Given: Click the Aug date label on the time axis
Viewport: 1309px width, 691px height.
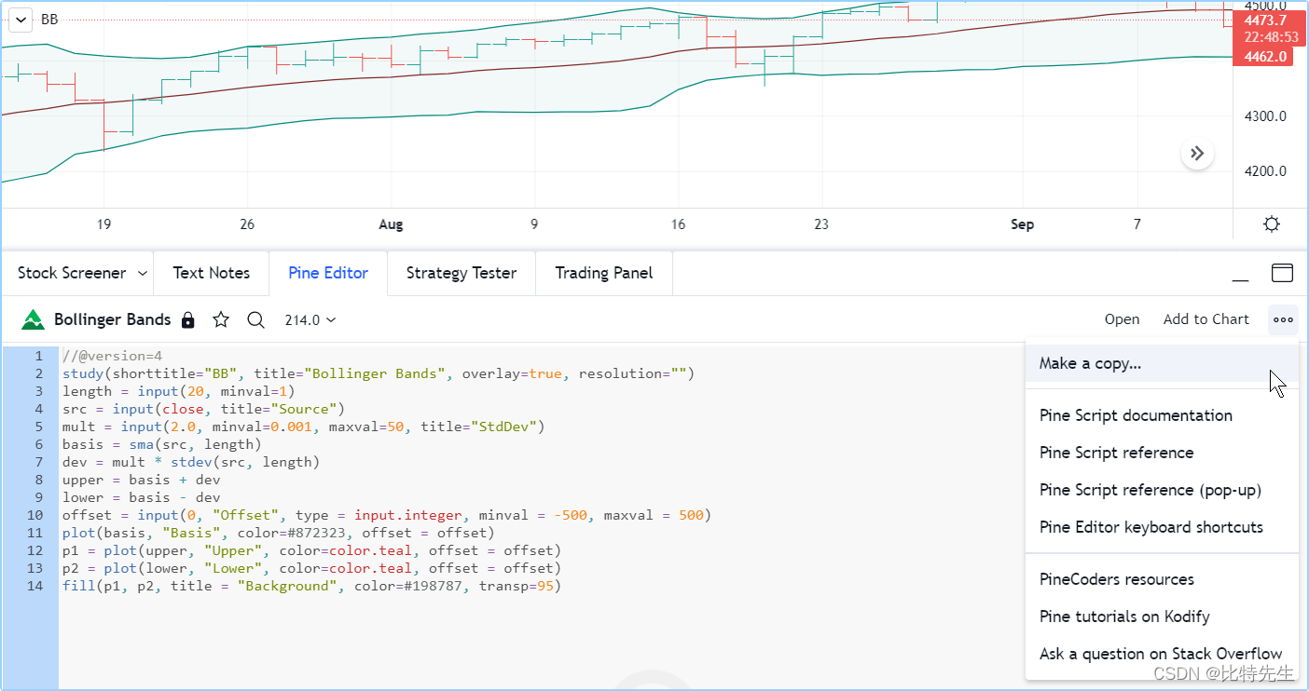Looking at the screenshot, I should 391,224.
